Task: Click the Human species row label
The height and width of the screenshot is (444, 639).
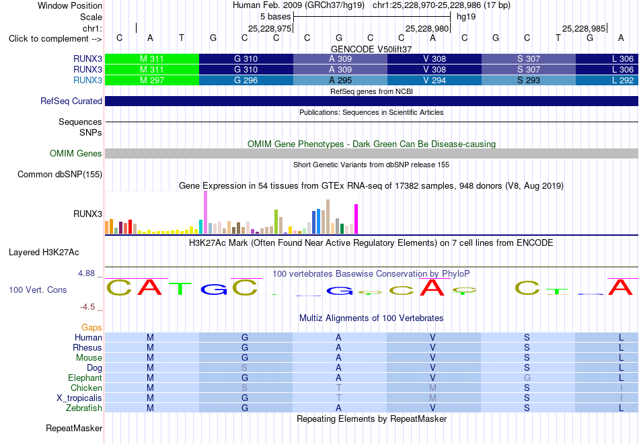Action: (88, 337)
